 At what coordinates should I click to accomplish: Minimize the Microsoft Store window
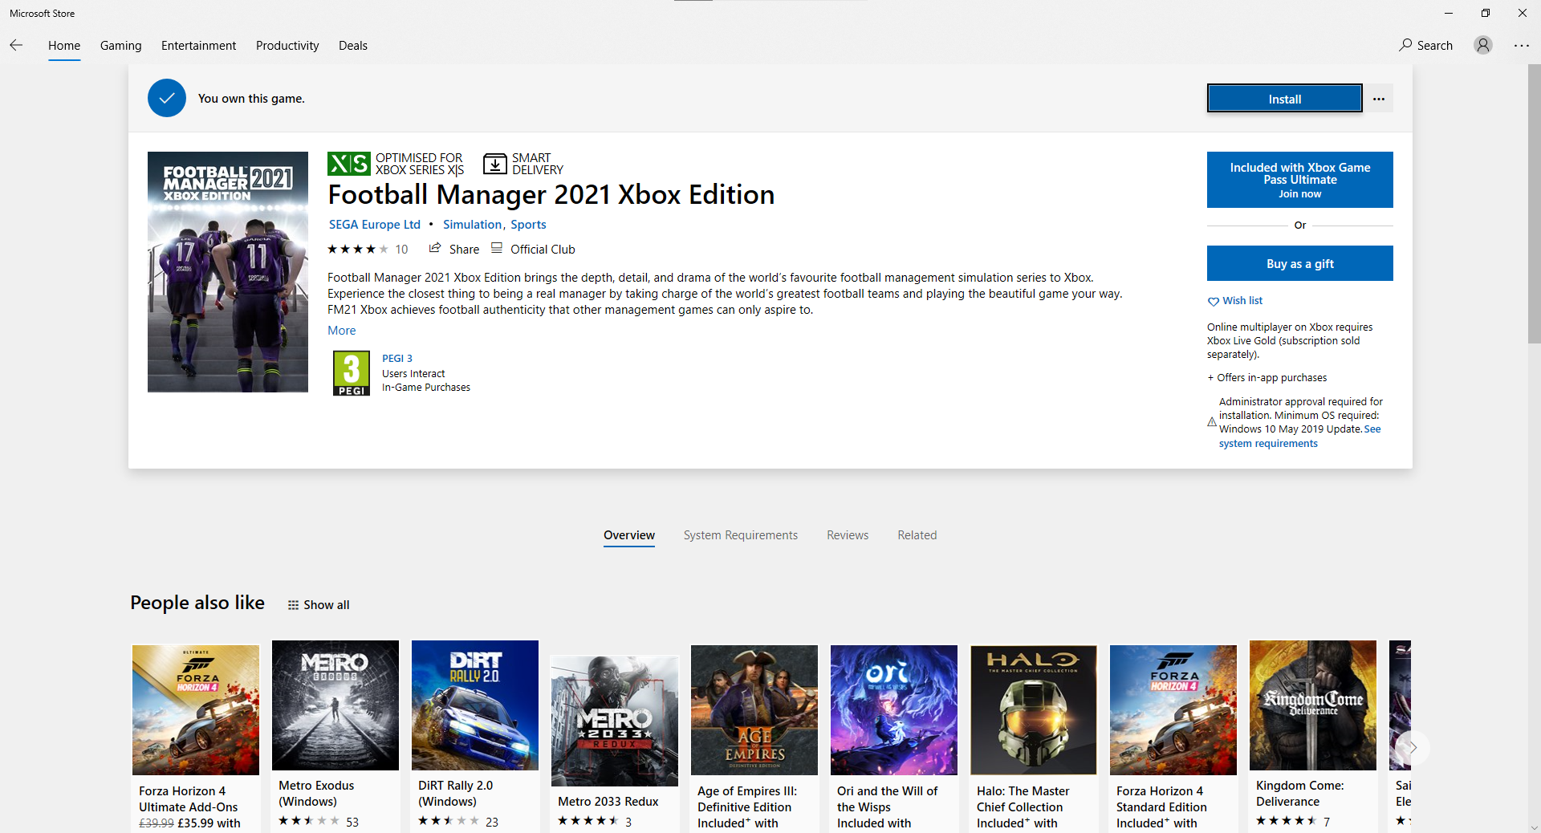(x=1449, y=13)
